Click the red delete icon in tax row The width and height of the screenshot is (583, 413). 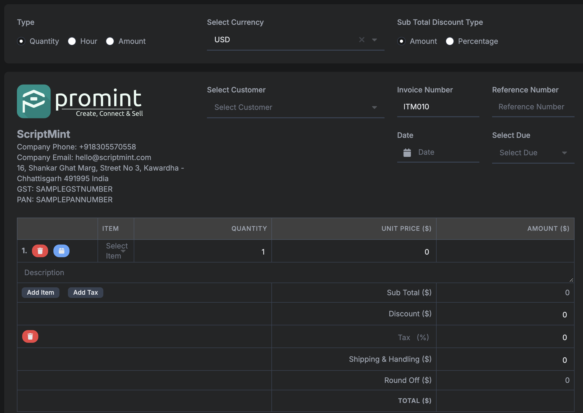(30, 337)
